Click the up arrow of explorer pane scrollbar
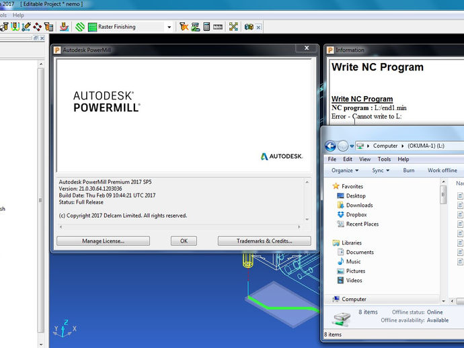Viewport: 464px width, 348px height. [41, 64]
